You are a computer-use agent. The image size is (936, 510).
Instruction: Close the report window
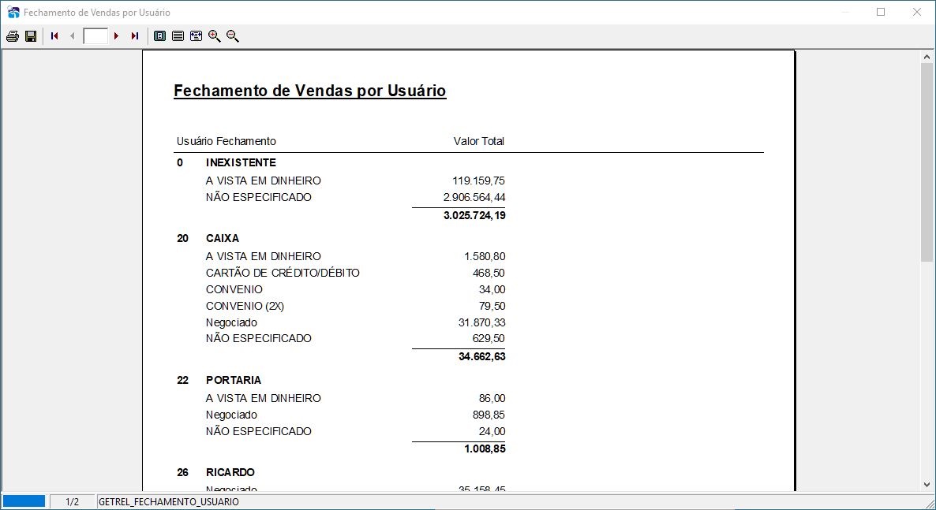917,12
